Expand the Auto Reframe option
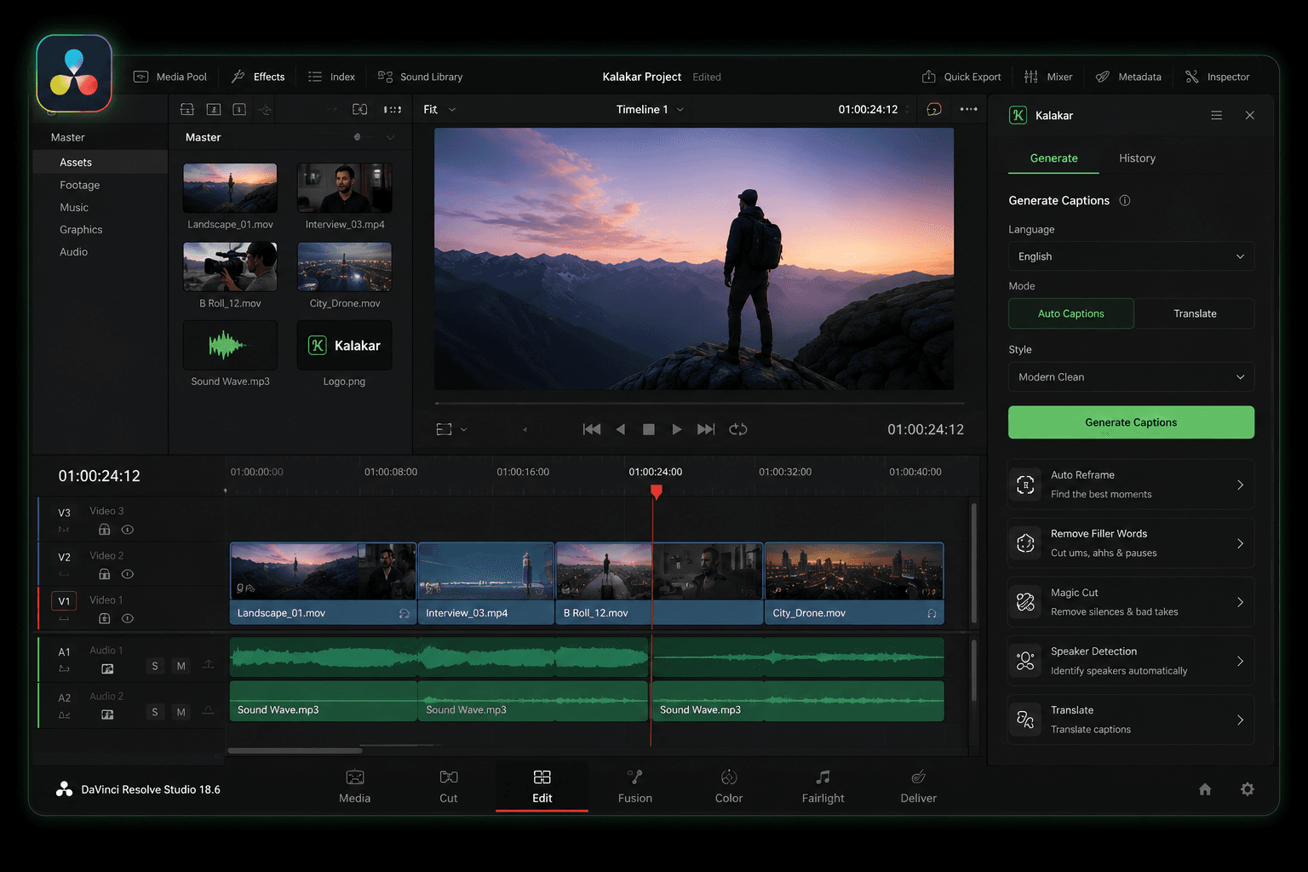Screen dimensions: 1308x872 click(1132, 485)
